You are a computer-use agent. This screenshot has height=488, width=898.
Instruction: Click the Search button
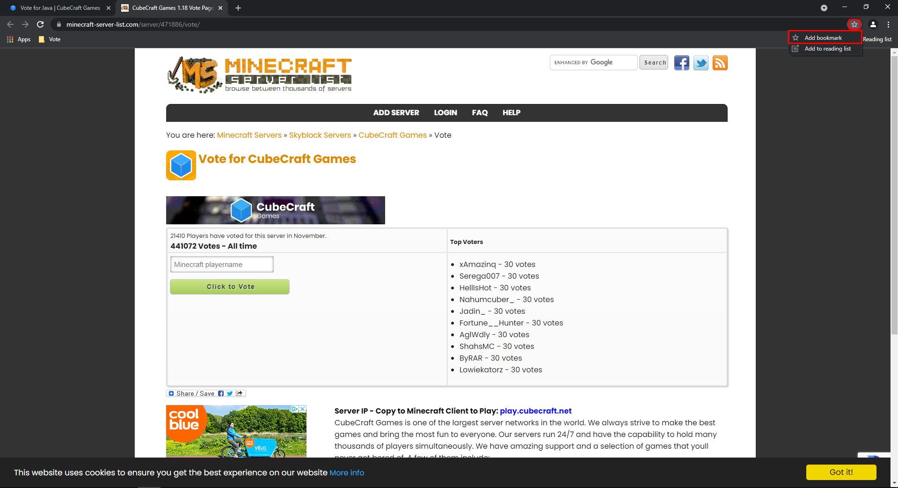(x=654, y=62)
